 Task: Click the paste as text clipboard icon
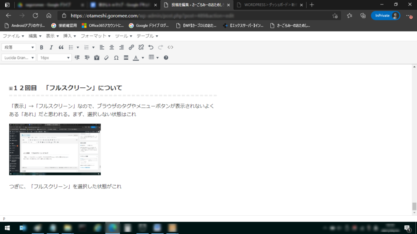click(x=97, y=58)
